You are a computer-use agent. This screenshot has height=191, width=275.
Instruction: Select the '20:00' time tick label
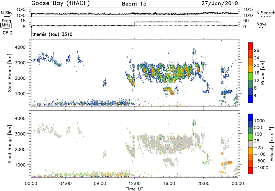point(203,184)
